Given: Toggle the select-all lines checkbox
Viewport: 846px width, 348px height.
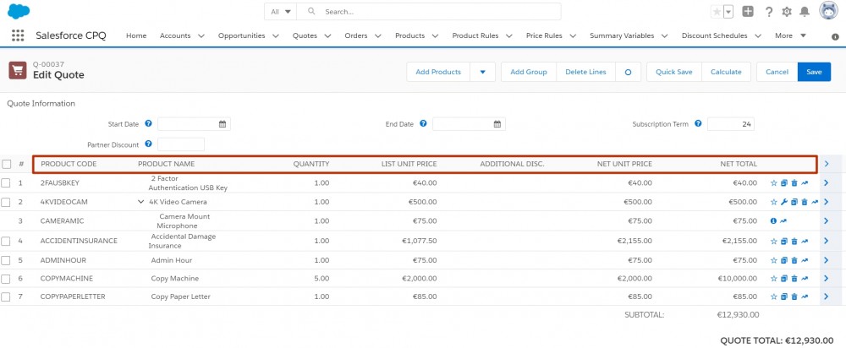Looking at the screenshot, I should click(x=6, y=164).
